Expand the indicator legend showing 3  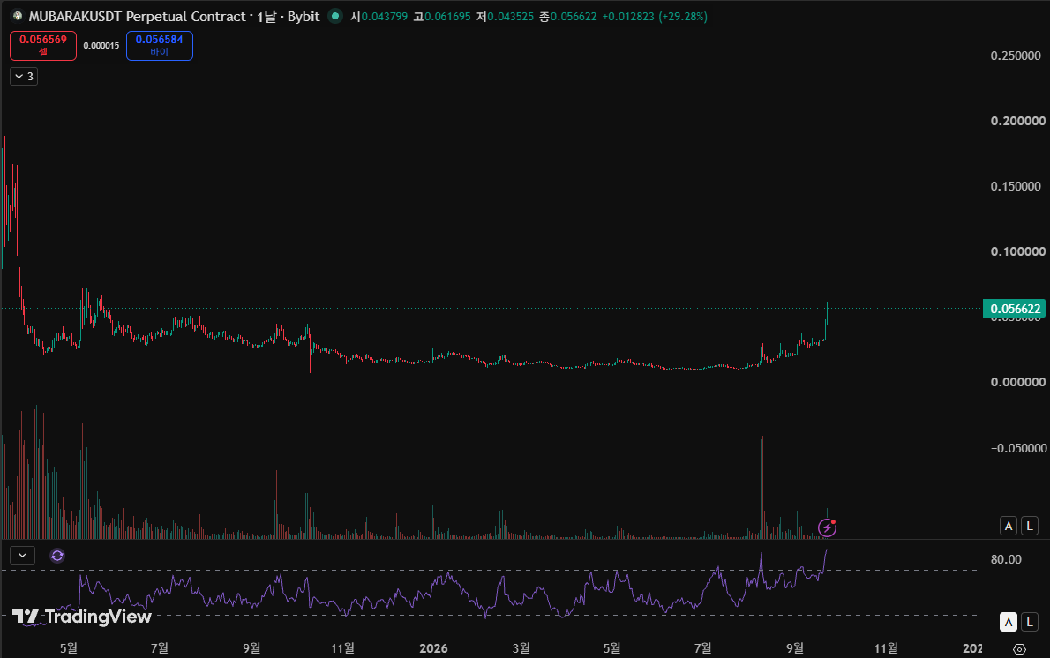click(x=24, y=77)
